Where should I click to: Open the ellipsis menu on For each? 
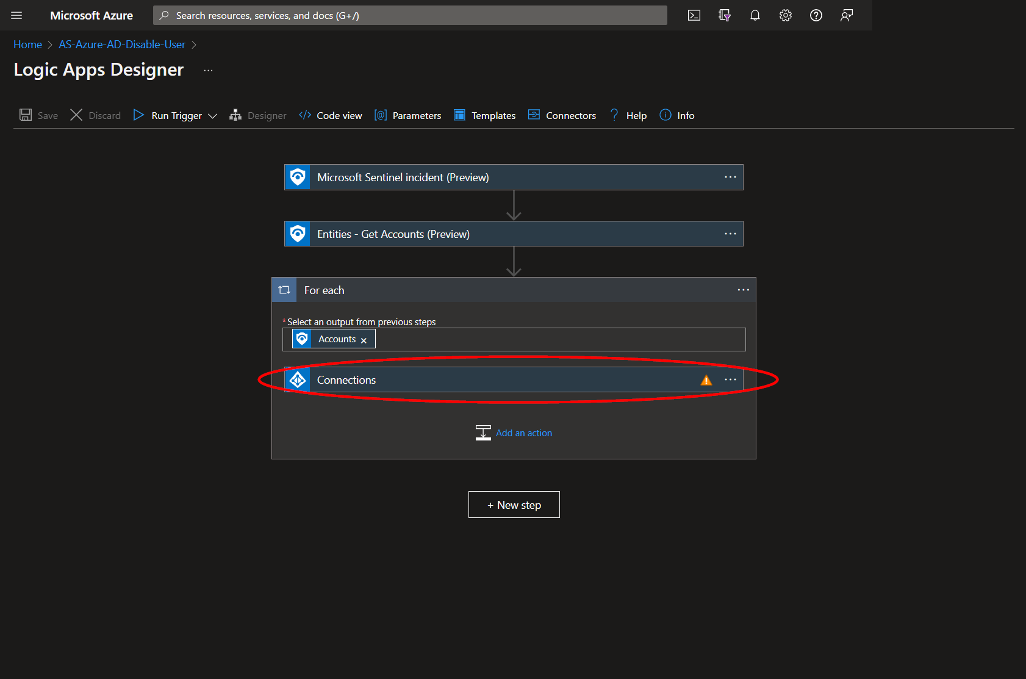[x=743, y=290]
